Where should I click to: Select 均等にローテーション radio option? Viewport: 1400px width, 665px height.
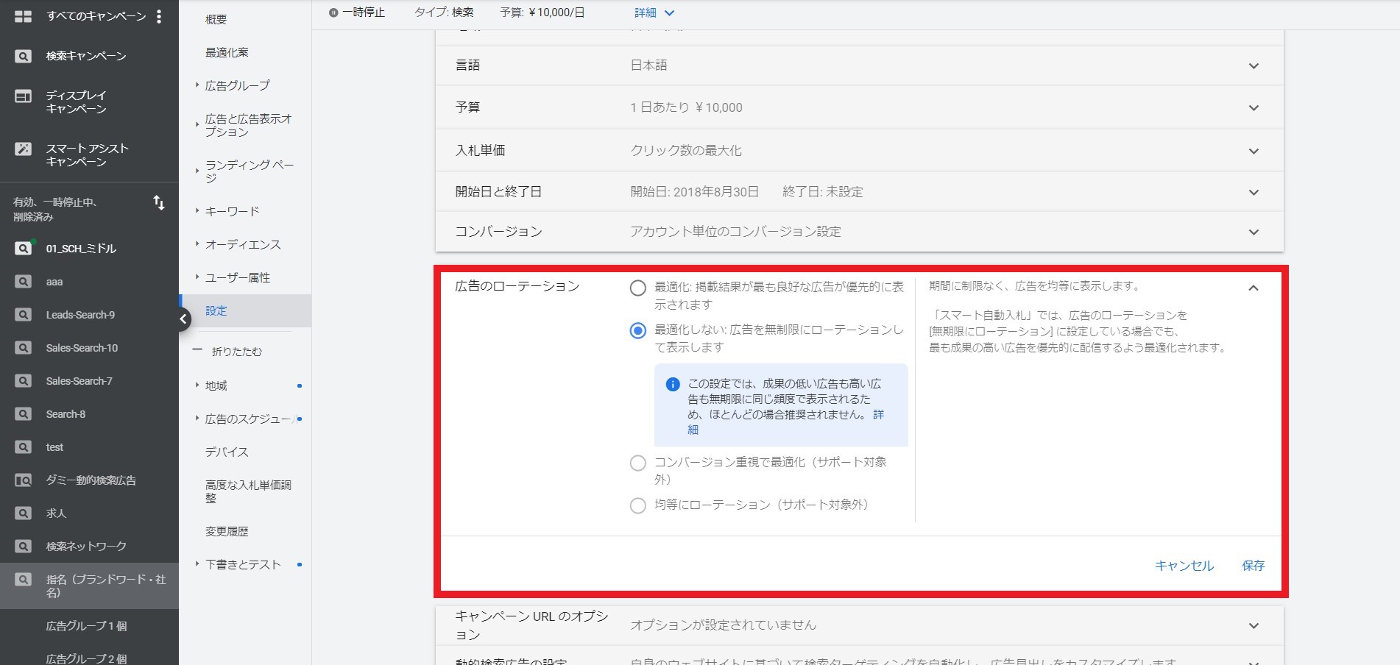[x=638, y=505]
